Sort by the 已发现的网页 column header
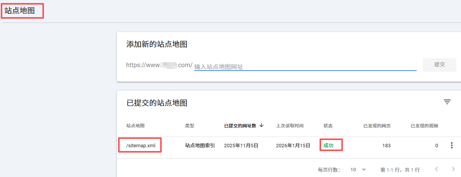461x177 pixels. coord(377,126)
